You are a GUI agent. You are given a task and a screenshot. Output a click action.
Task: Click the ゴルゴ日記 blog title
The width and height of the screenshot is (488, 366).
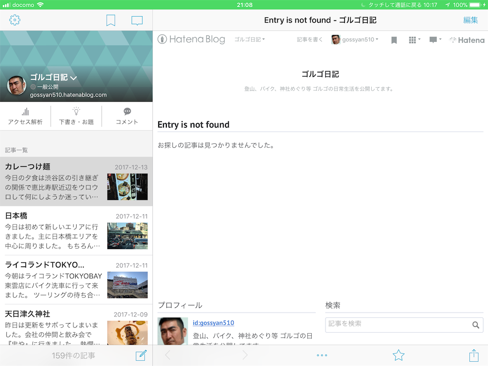click(320, 74)
